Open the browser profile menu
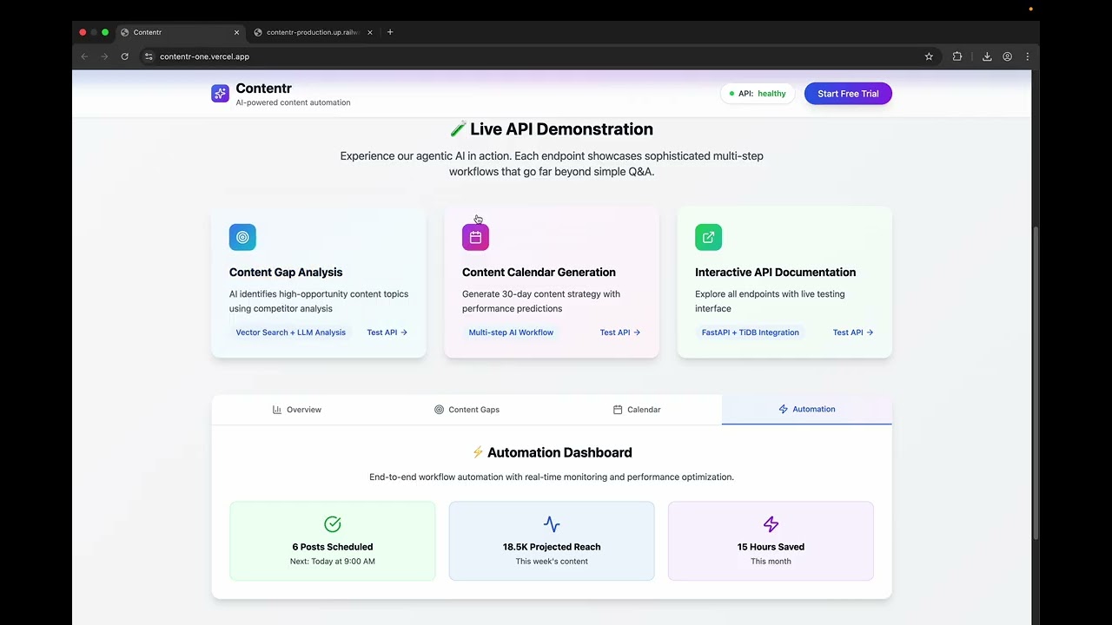The width and height of the screenshot is (1112, 625). [x=1007, y=56]
